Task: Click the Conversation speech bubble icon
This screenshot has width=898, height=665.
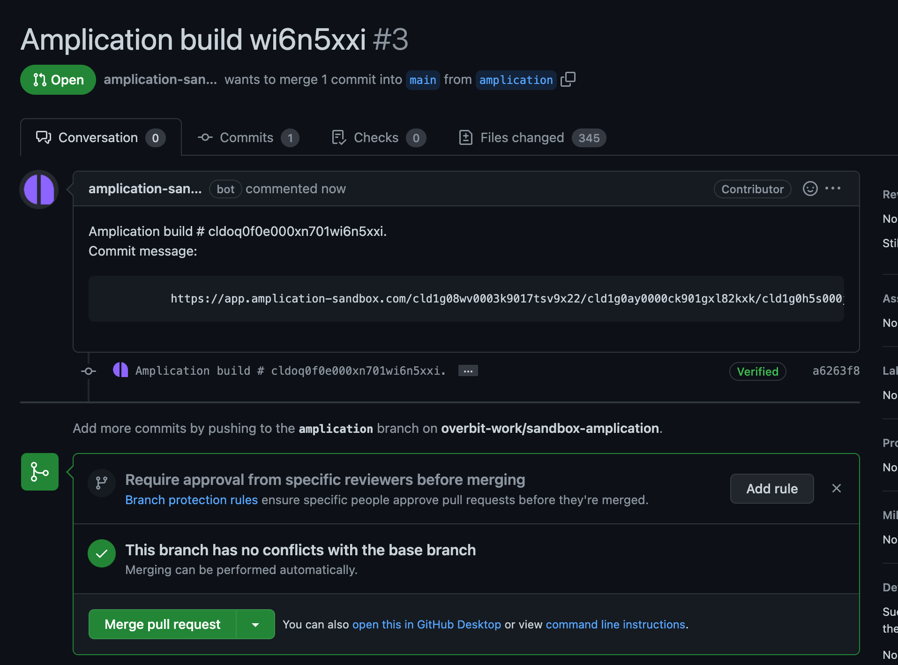Action: click(x=43, y=137)
